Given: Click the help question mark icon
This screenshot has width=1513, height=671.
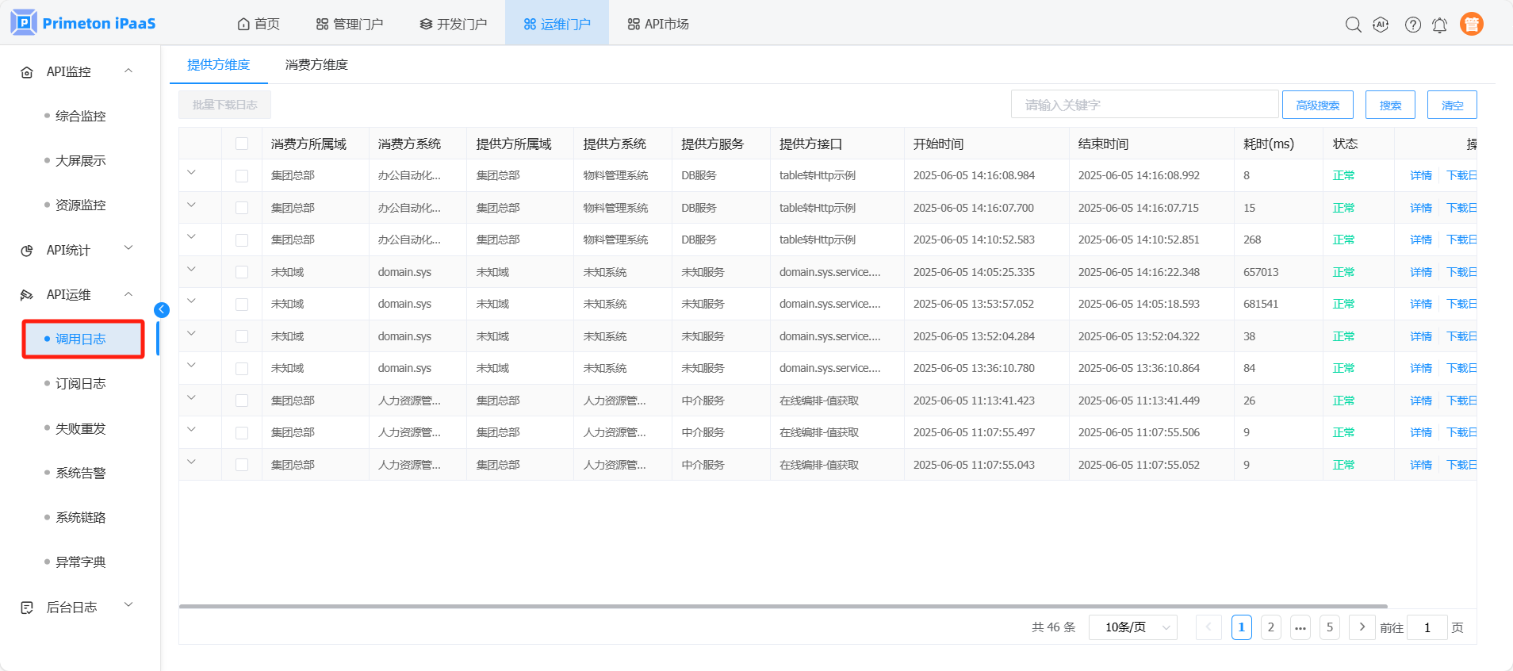Looking at the screenshot, I should pyautogui.click(x=1412, y=25).
